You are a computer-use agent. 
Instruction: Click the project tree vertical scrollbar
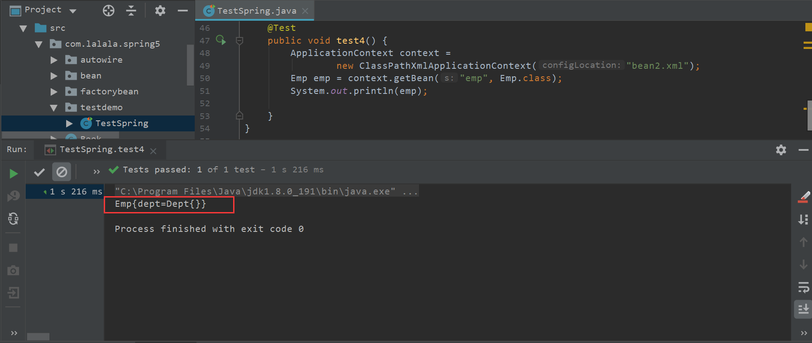(x=190, y=64)
